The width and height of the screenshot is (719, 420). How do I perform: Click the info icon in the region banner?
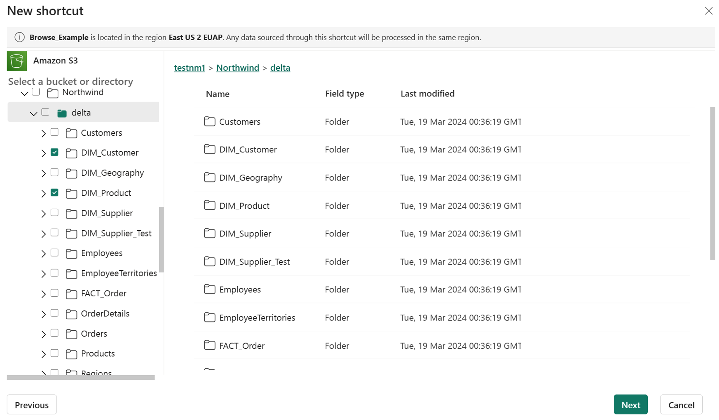point(19,37)
